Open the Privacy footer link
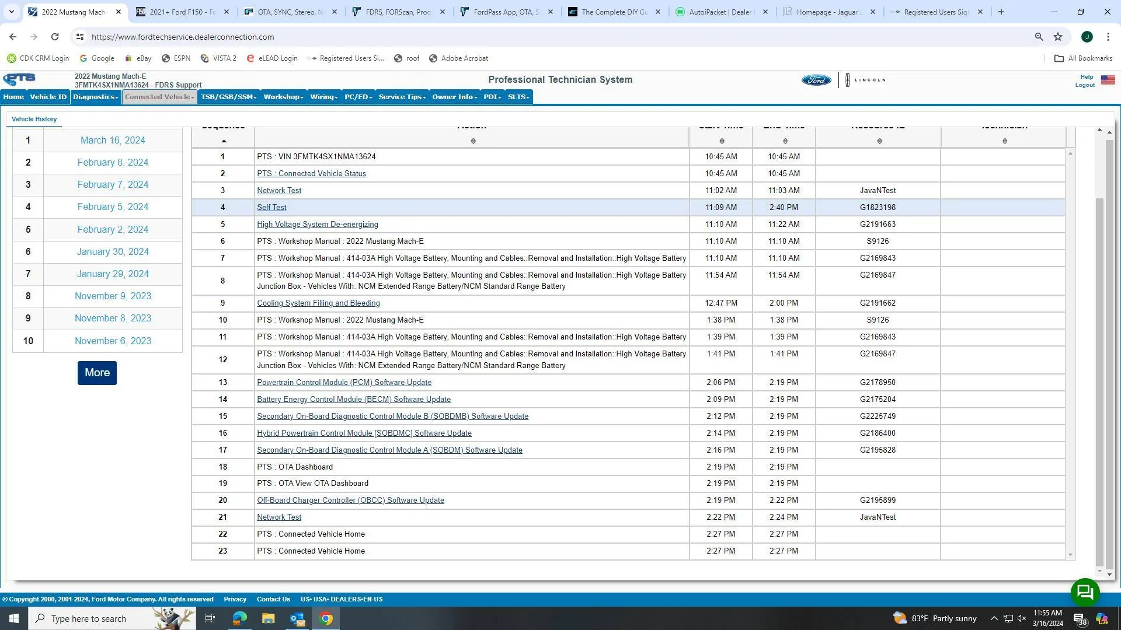Image resolution: width=1121 pixels, height=630 pixels. coord(235,599)
